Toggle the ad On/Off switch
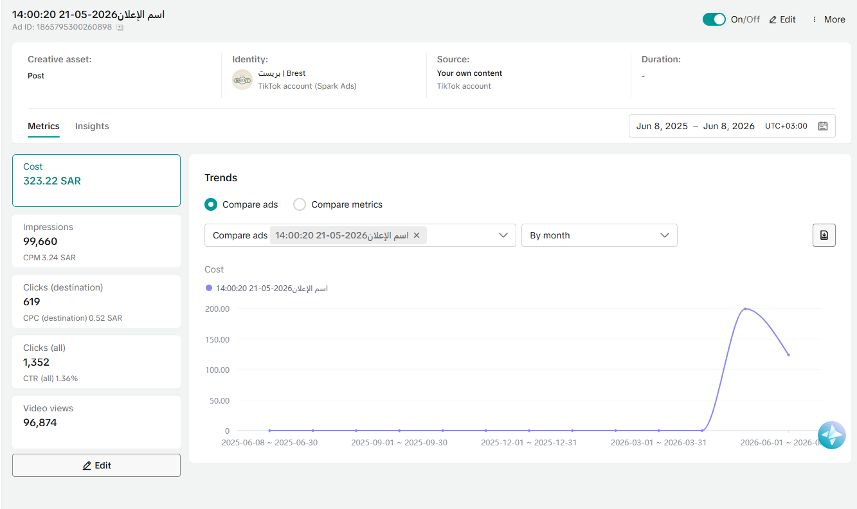The width and height of the screenshot is (857, 509). (714, 19)
